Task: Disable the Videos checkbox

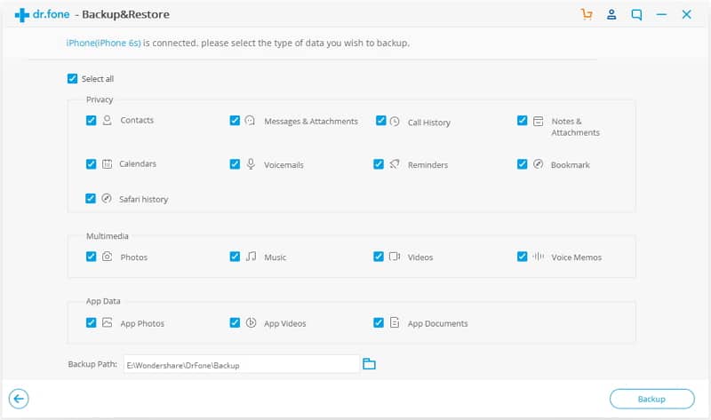Action: (x=379, y=257)
